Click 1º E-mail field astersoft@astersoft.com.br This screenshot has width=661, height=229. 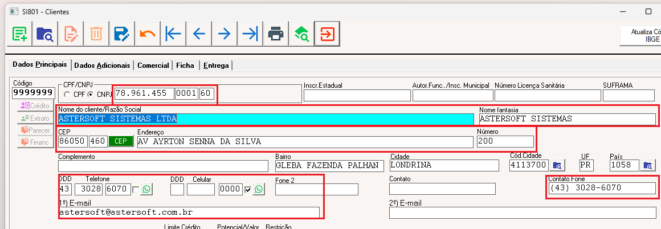189,212
